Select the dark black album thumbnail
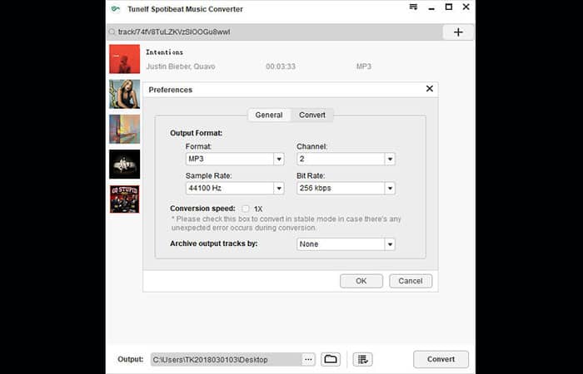Viewport: 583px width, 374px height. coord(125,164)
